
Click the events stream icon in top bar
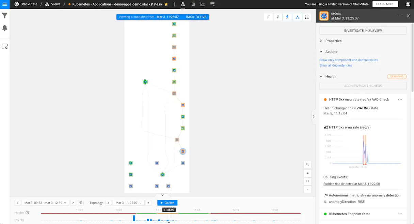(212, 4)
